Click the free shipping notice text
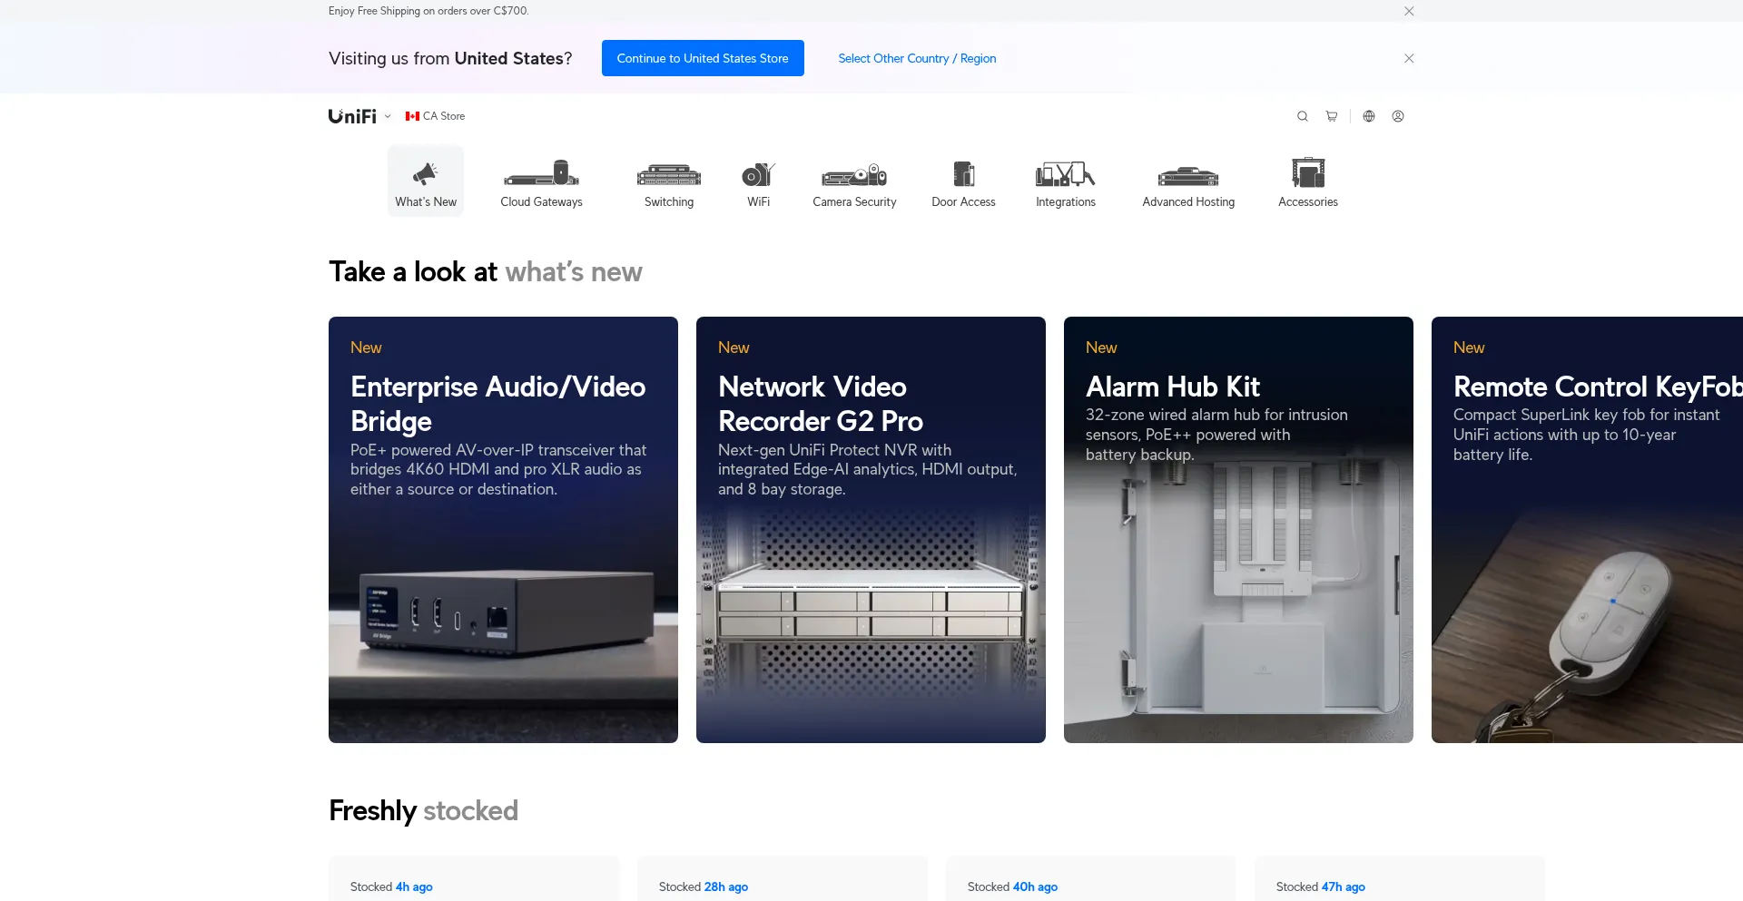1743x901 pixels. pyautogui.click(x=428, y=11)
